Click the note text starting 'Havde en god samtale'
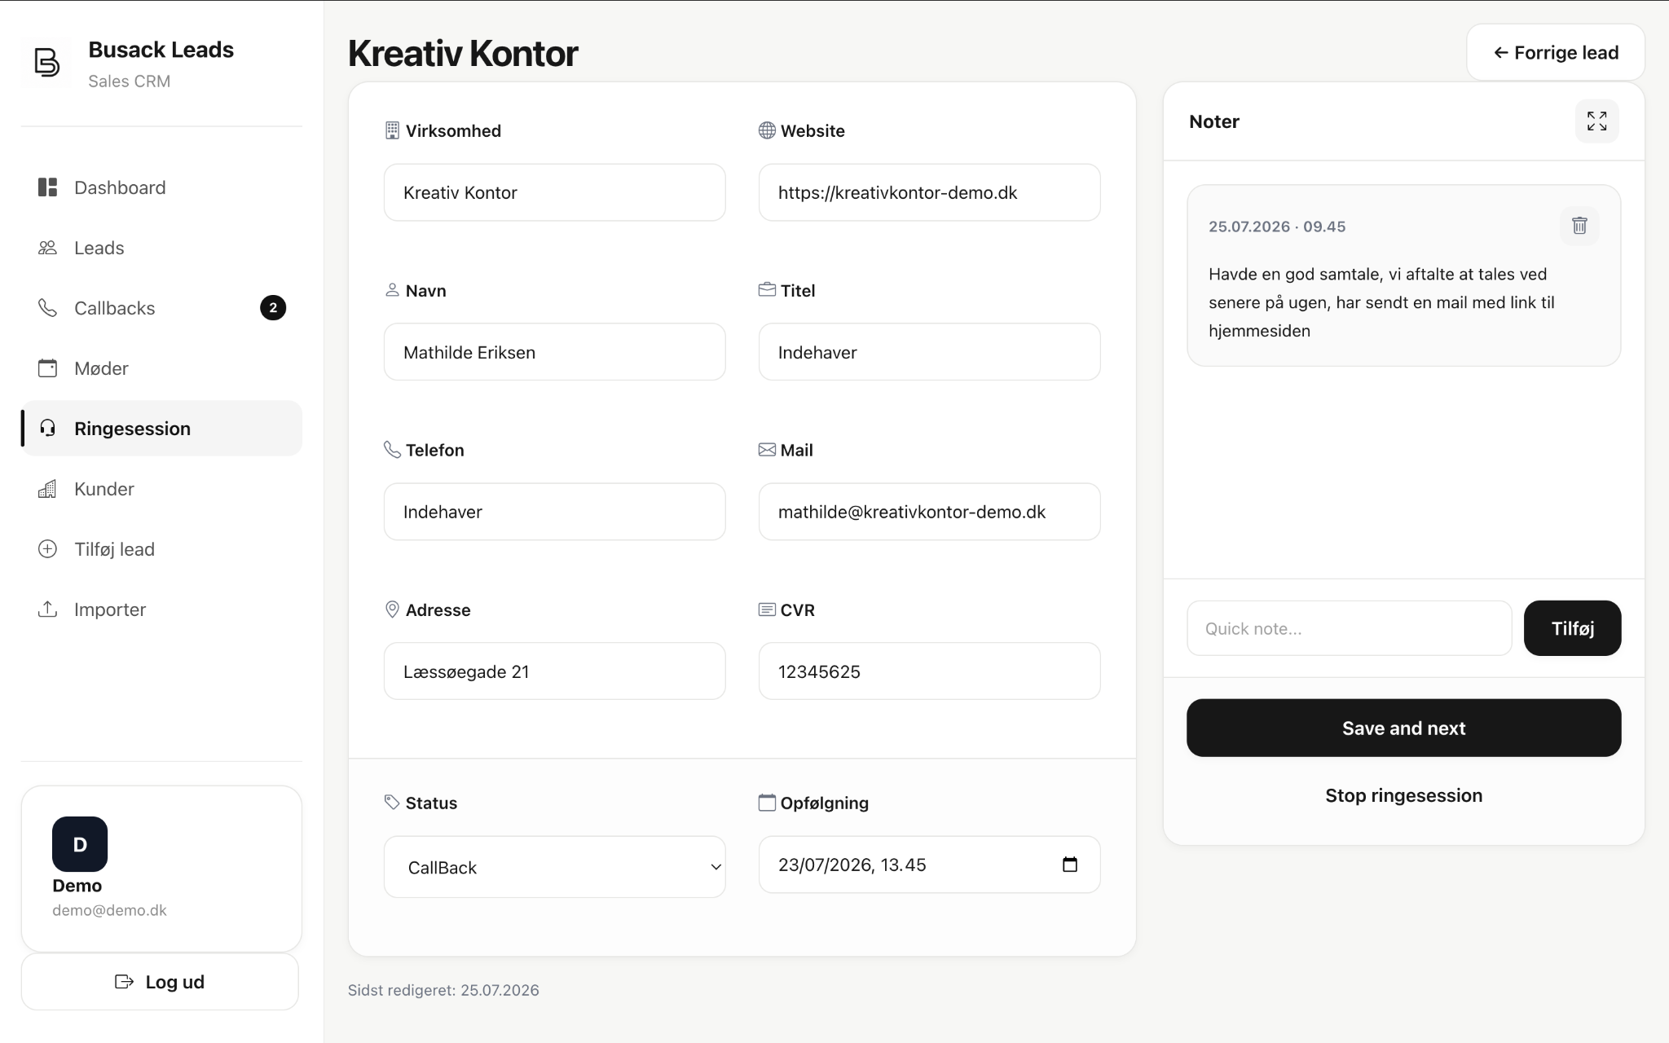Image resolution: width=1669 pixels, height=1043 pixels. click(1381, 302)
